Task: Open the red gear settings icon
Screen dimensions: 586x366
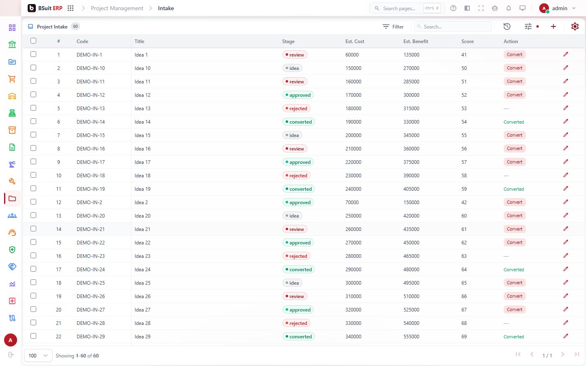Action: [575, 26]
